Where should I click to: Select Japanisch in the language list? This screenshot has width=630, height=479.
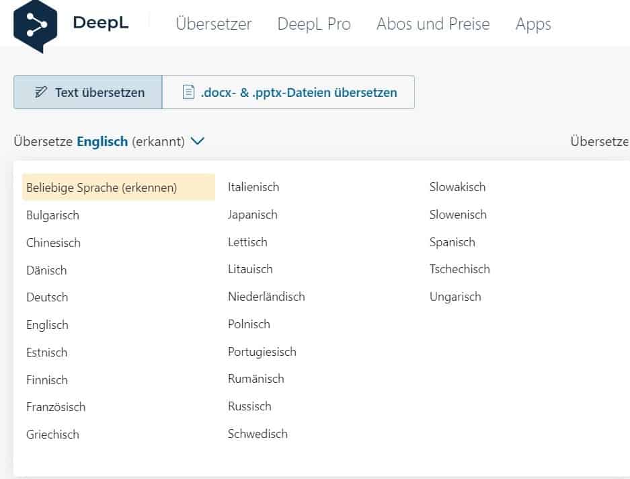coord(252,215)
